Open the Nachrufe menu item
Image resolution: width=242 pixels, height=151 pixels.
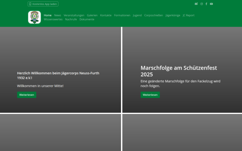71,19
